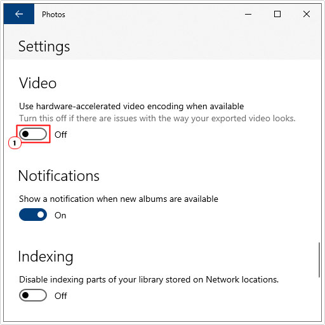Go back with the arrow button
The width and height of the screenshot is (325, 325).
(x=19, y=14)
